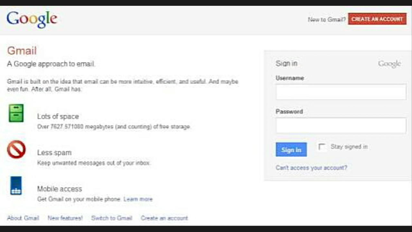Focus the Username input field
Screen dimensions: 412x232
[x=341, y=92]
